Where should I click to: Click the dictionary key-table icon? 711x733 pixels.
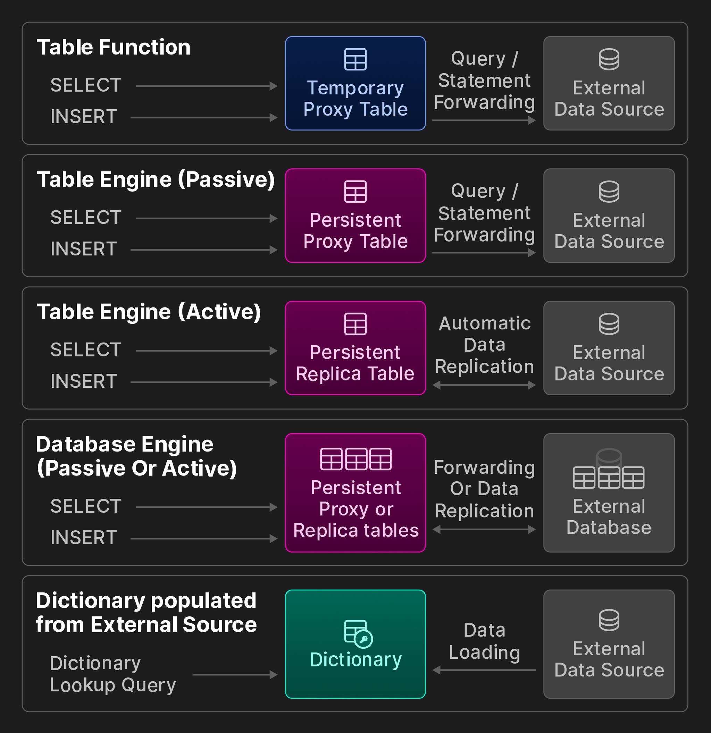point(358,634)
